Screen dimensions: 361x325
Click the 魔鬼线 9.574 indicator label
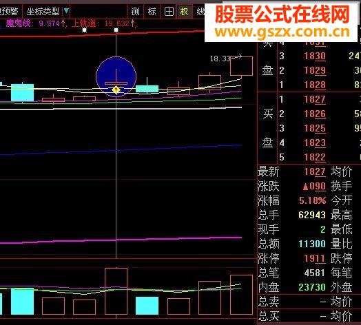coord(34,23)
